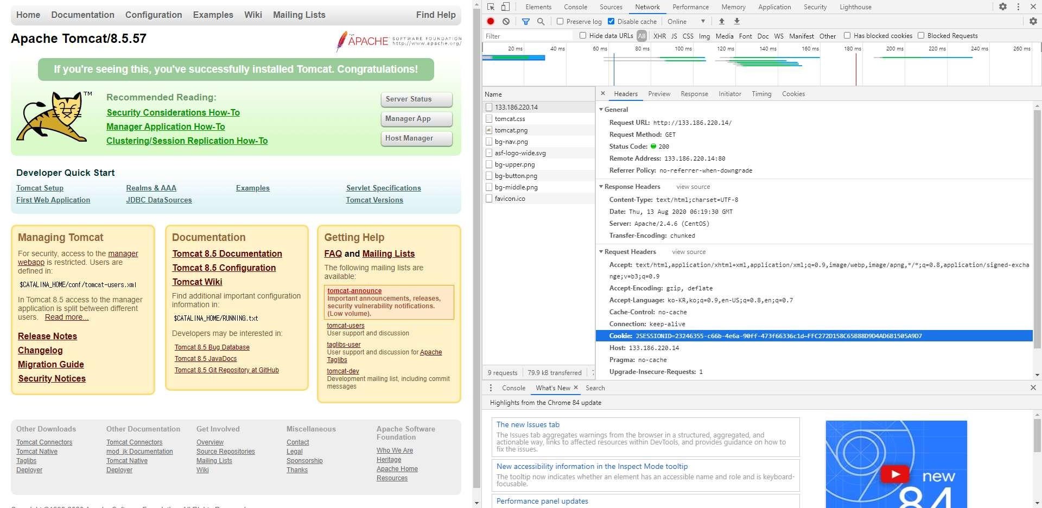Play the Chrome 84 YouTube video
Image resolution: width=1042 pixels, height=508 pixels.
coord(894,474)
